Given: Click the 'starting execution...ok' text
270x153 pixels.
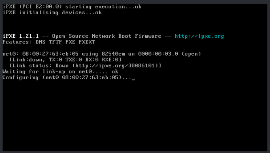Looking at the screenshot, I should click(x=103, y=7).
